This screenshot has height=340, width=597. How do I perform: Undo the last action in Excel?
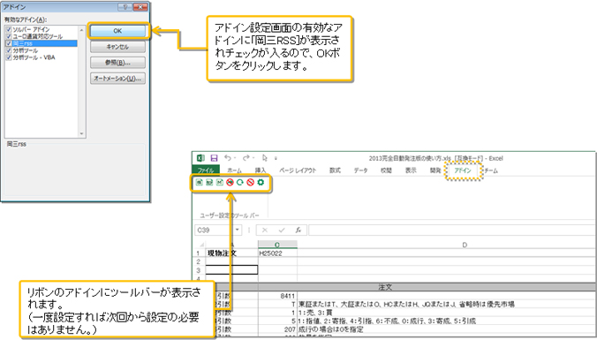coord(227,157)
